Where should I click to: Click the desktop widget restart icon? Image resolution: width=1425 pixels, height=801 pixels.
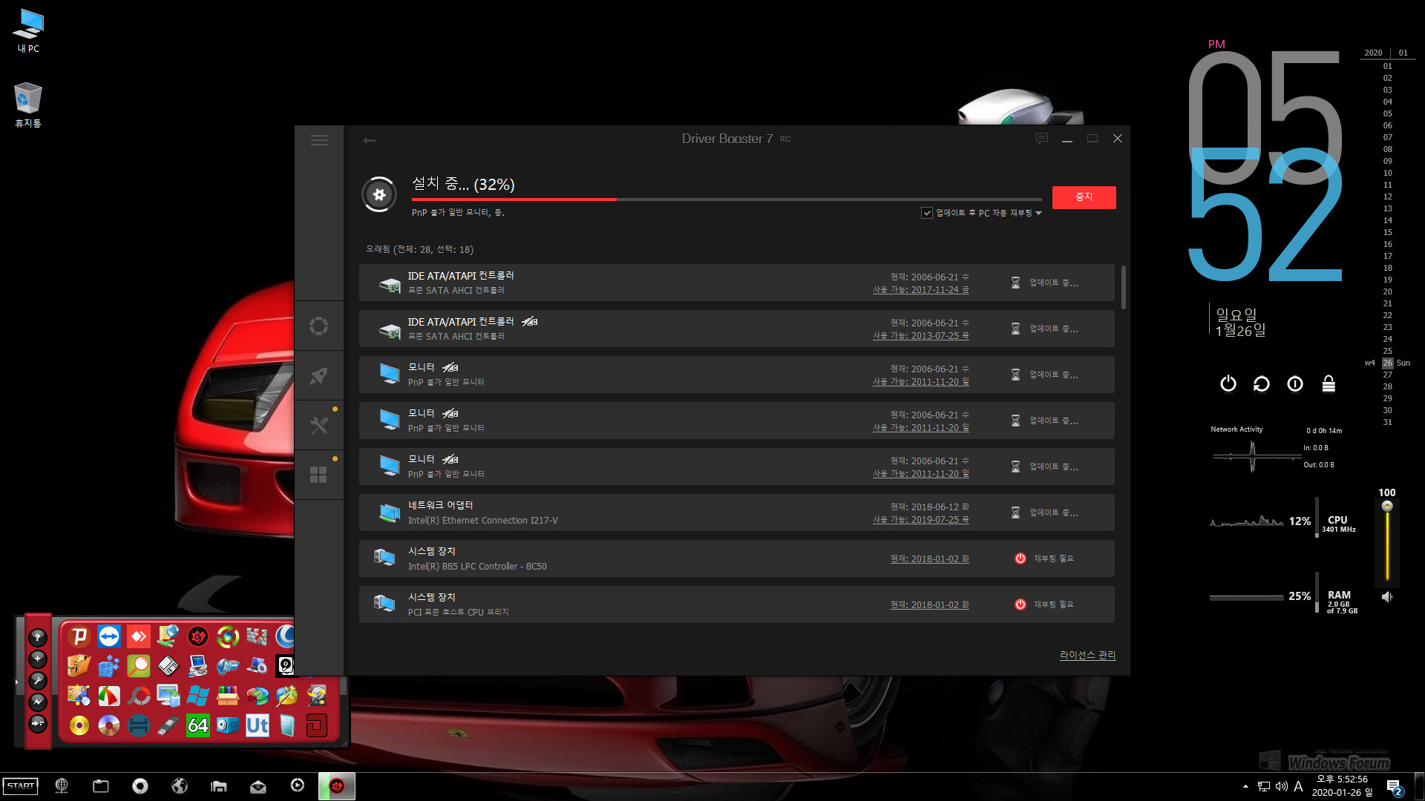click(1262, 383)
